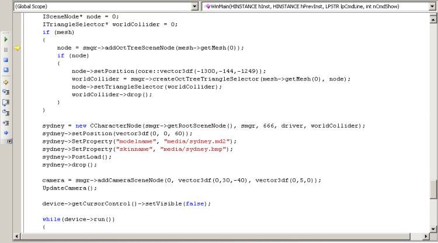Click in the "sydney->PostLoad();" line

pos(77,157)
